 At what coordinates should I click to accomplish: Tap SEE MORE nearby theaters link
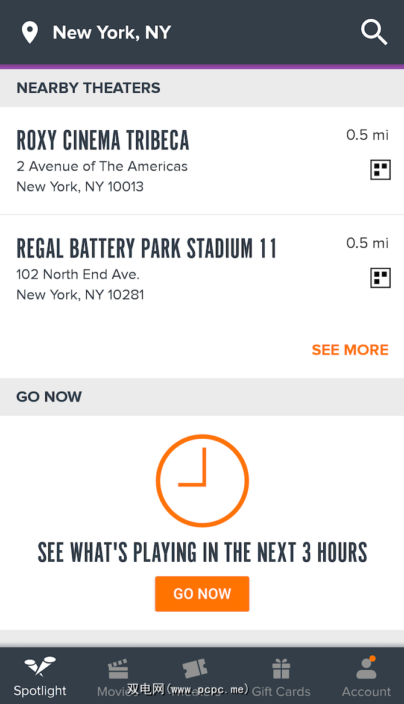[x=350, y=350]
